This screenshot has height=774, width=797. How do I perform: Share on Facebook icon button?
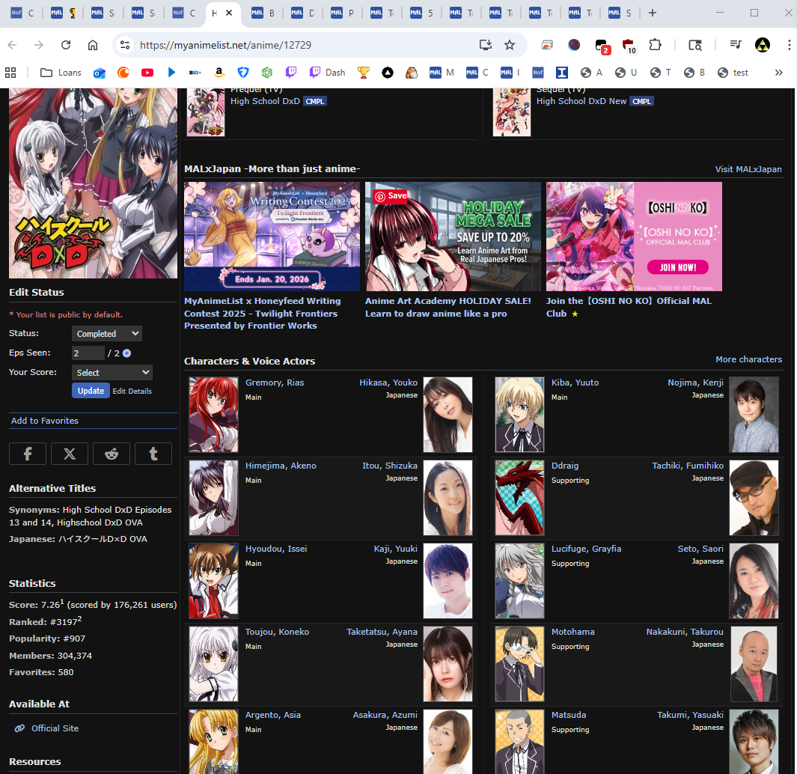tap(28, 454)
